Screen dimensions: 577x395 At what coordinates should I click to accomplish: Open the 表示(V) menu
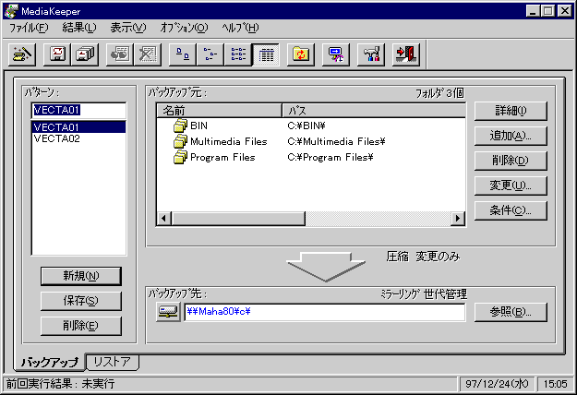tap(128, 28)
